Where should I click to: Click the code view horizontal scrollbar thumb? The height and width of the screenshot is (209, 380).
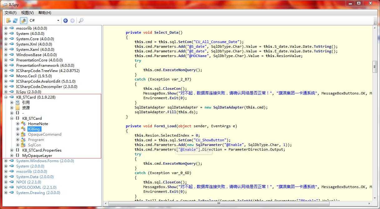(219, 203)
